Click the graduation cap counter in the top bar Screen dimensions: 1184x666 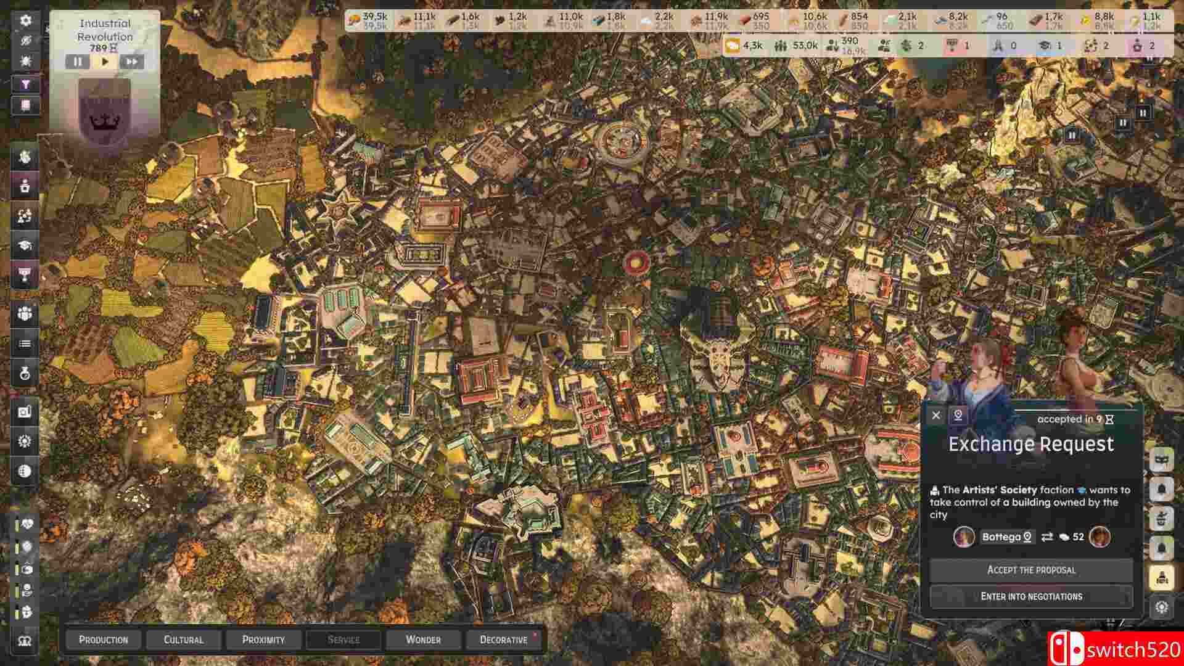coord(1051,46)
